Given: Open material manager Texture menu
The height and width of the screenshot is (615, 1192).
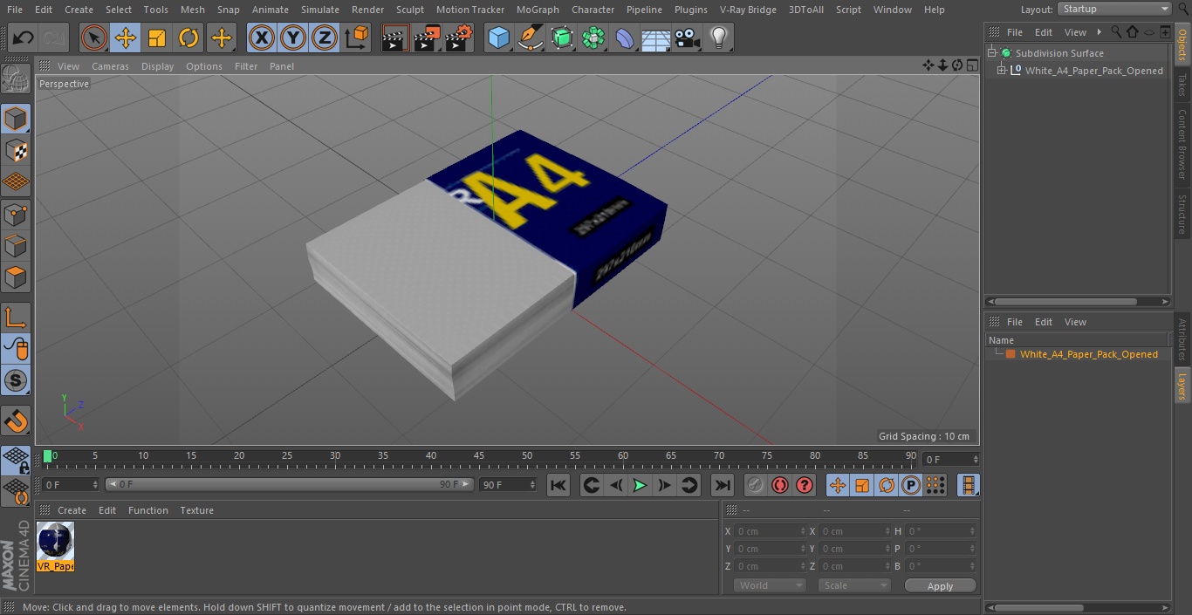Looking at the screenshot, I should [196, 510].
